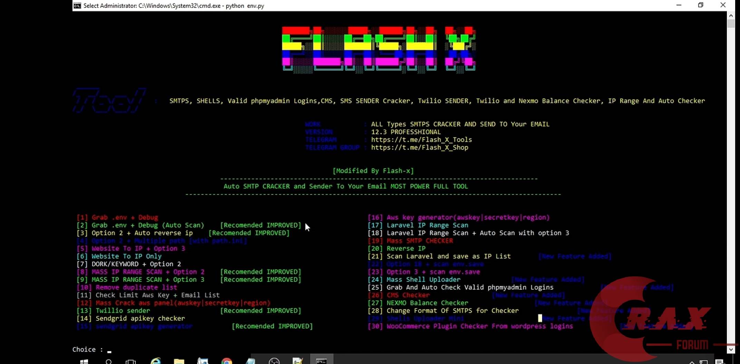Click line '[27] NEXMO Balance Checker'
This screenshot has width=740, height=364.
418,303
